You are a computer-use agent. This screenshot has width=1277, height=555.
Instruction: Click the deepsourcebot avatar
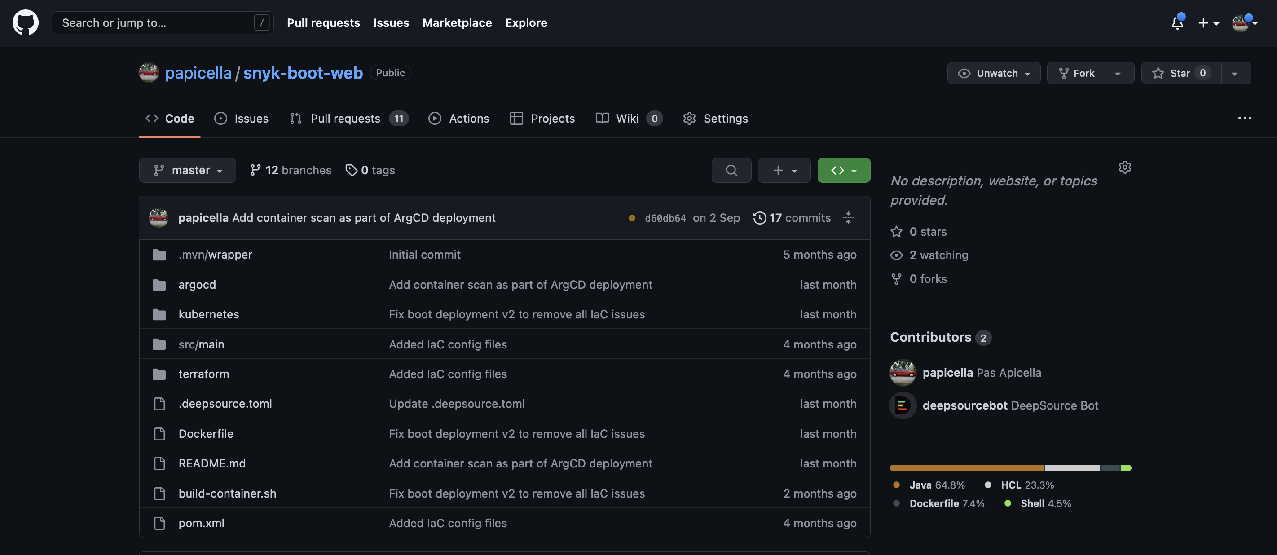[x=903, y=405]
